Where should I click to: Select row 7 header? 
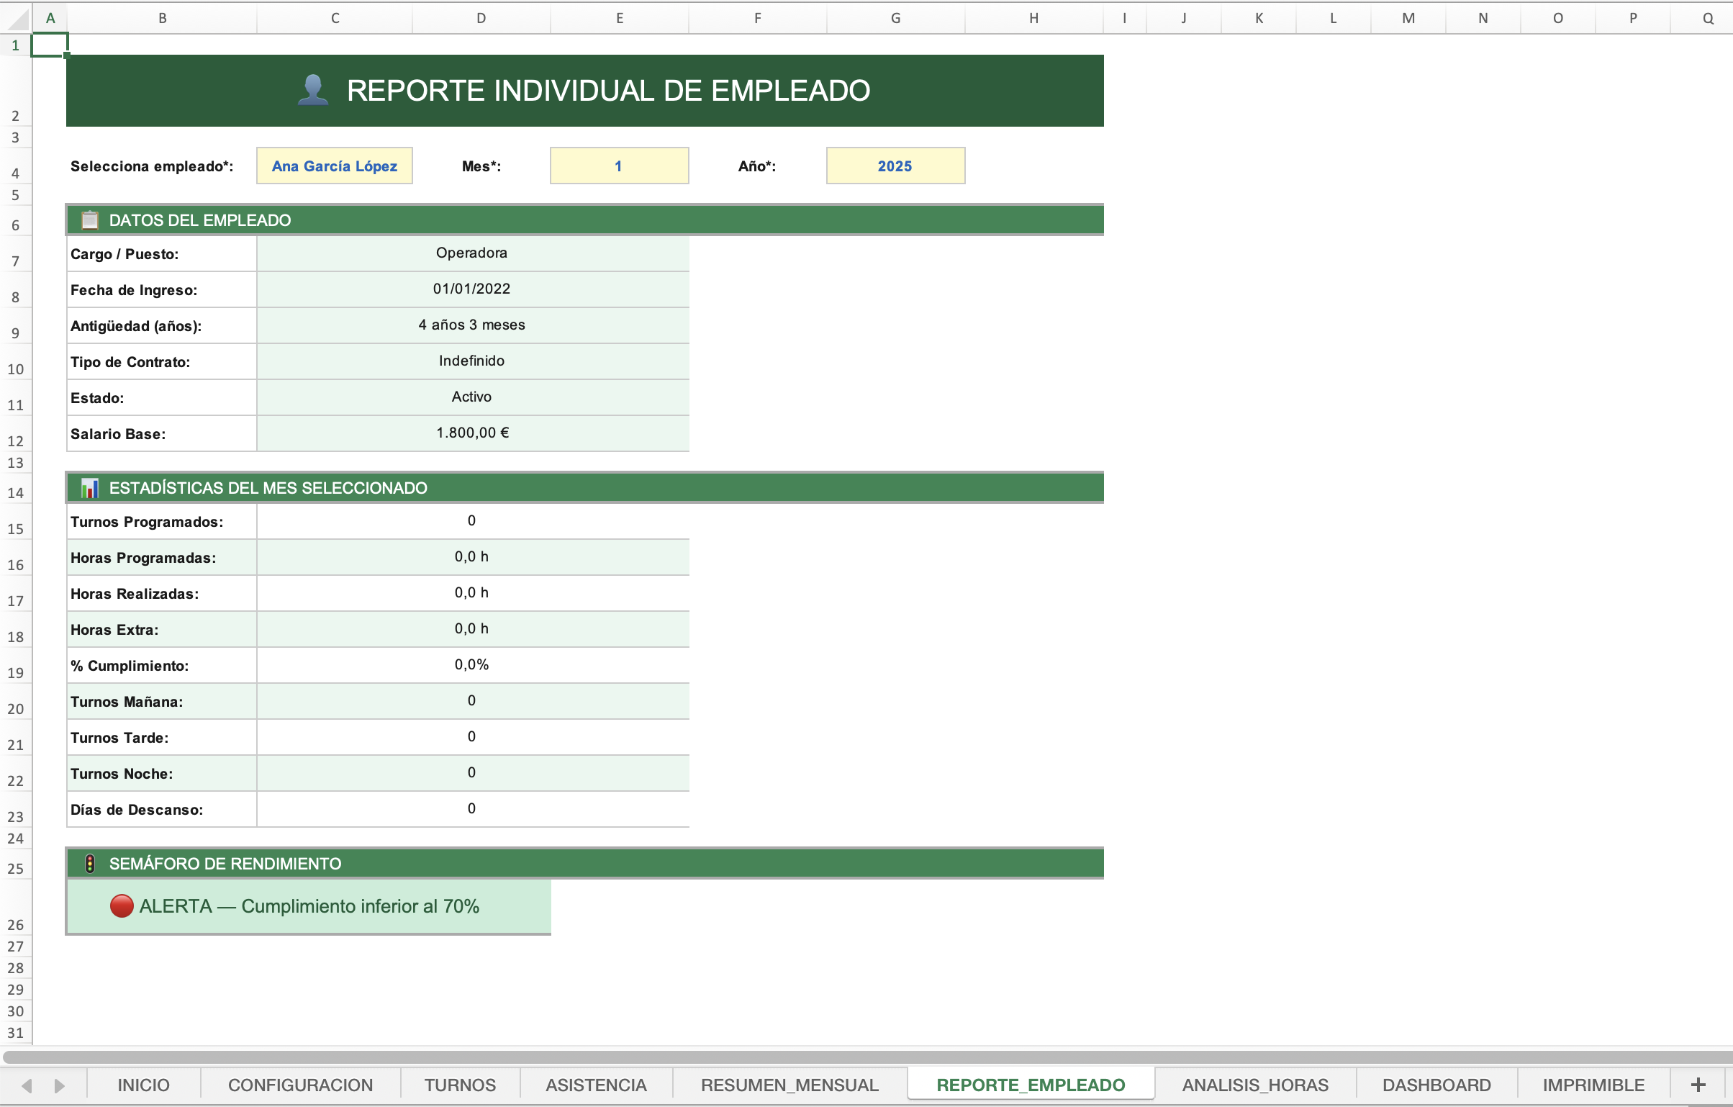(15, 253)
